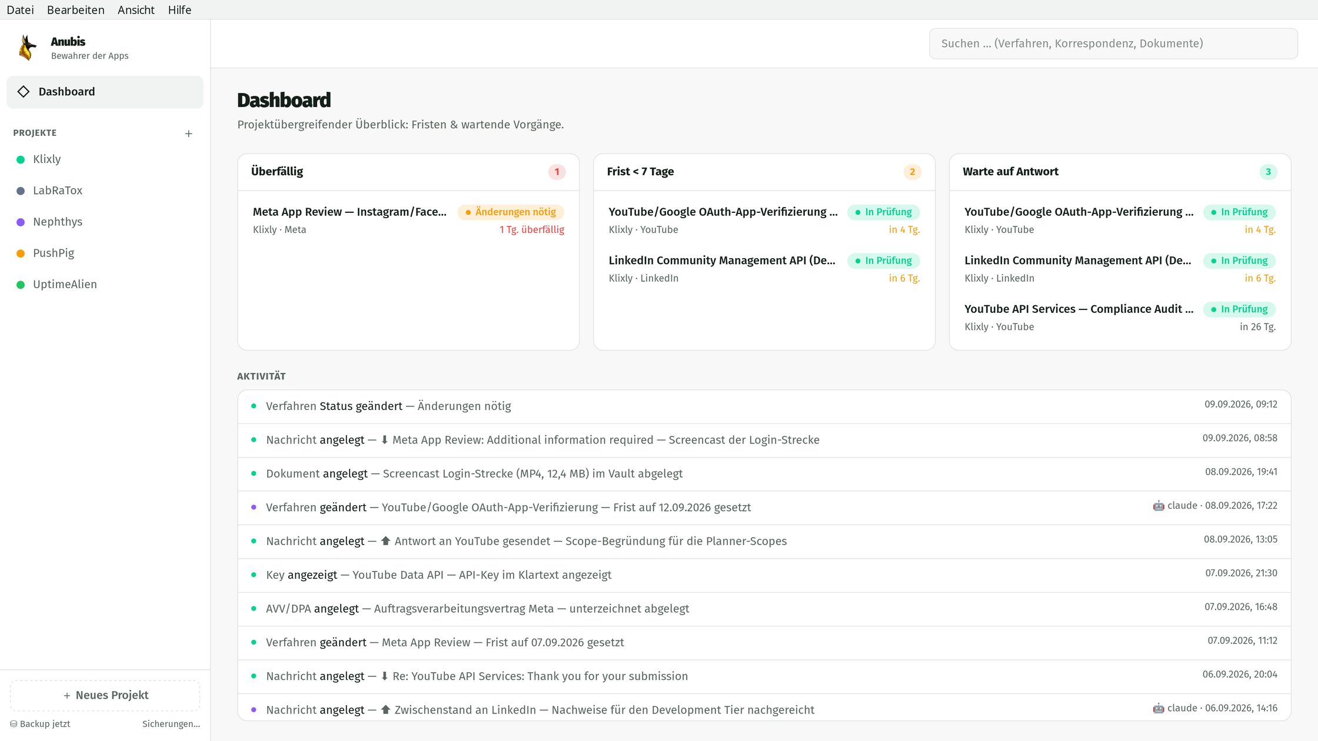Image resolution: width=1318 pixels, height=741 pixels.
Task: Add a project with the plus icon
Action: point(188,133)
